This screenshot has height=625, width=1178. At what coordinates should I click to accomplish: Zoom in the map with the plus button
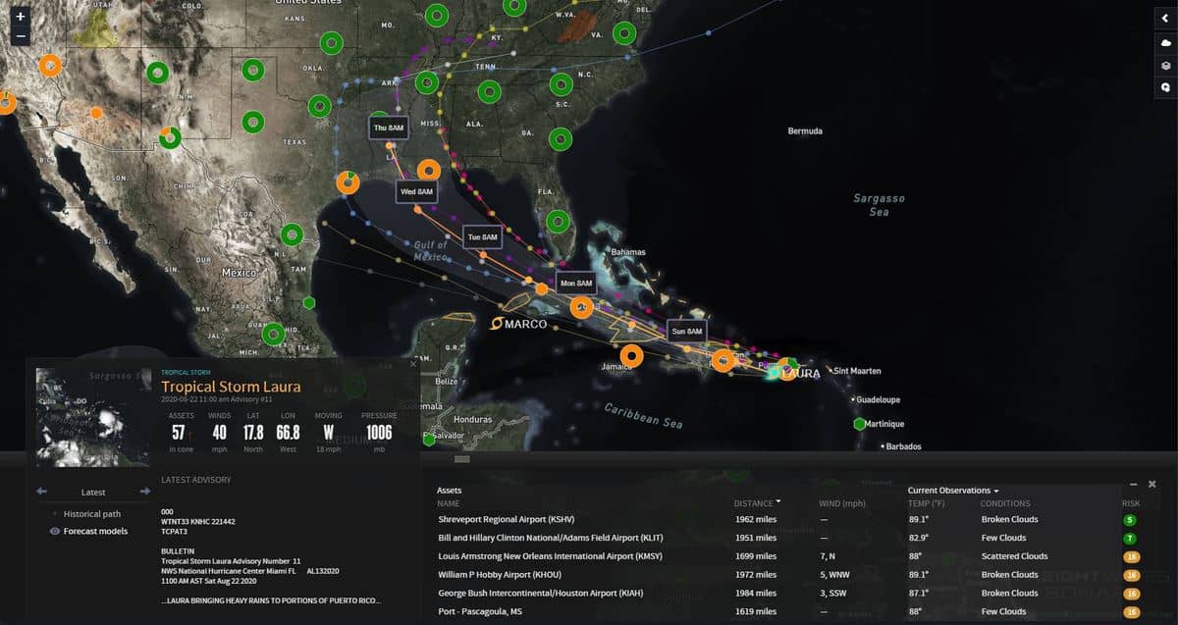[21, 18]
